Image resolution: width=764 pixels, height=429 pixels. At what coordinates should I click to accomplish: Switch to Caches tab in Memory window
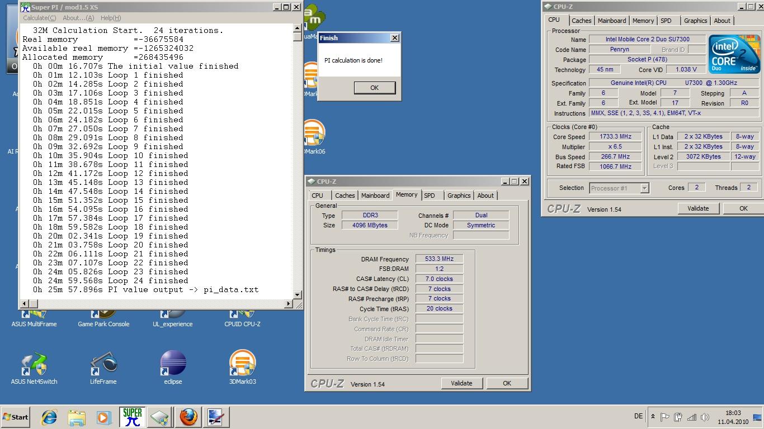345,196
